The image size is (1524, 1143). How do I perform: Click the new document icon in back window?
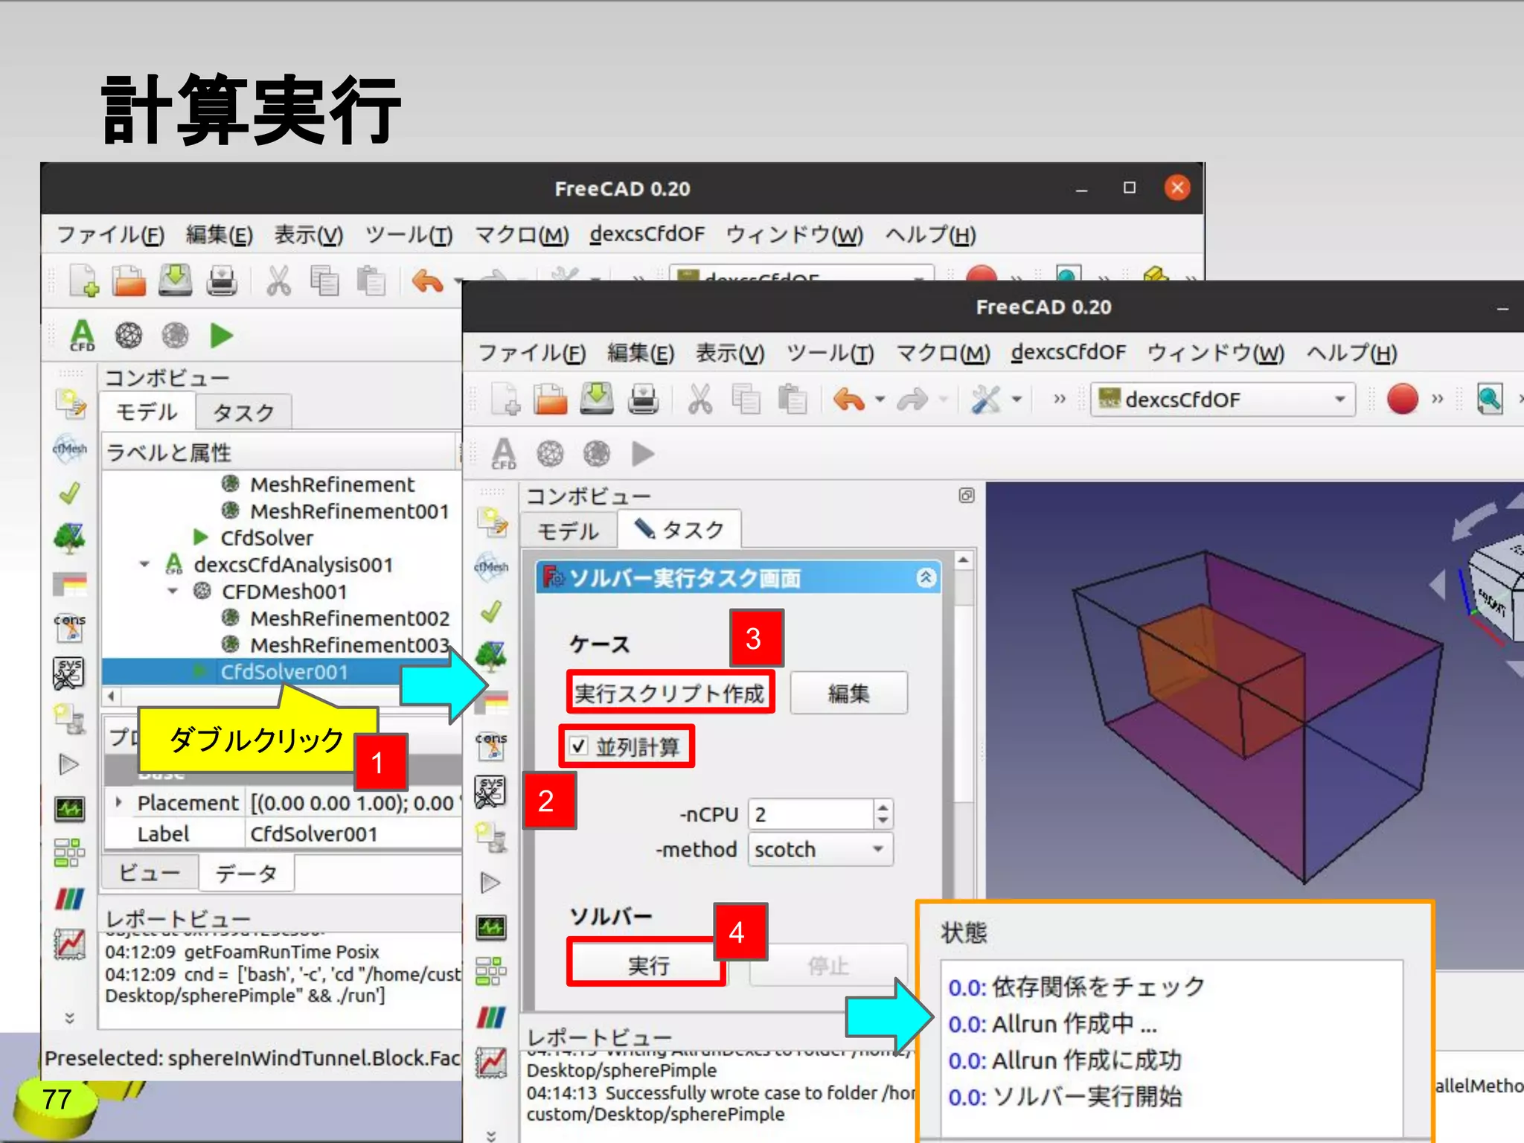point(83,281)
